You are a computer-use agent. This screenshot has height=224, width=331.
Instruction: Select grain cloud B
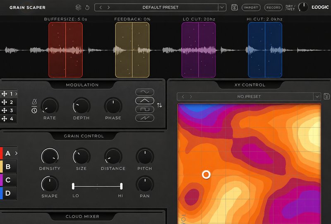click(x=8, y=167)
